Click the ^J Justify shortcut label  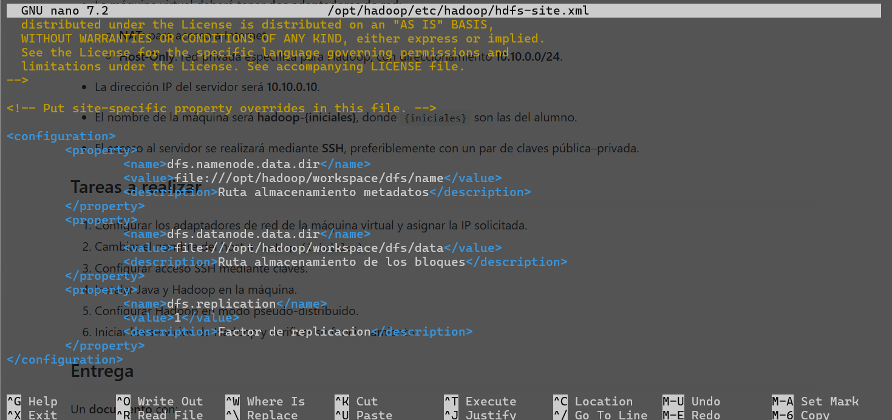point(480,415)
